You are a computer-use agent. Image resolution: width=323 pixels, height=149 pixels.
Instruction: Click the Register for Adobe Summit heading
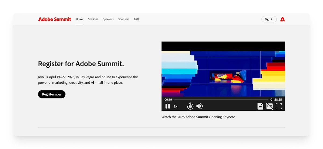coord(81,64)
